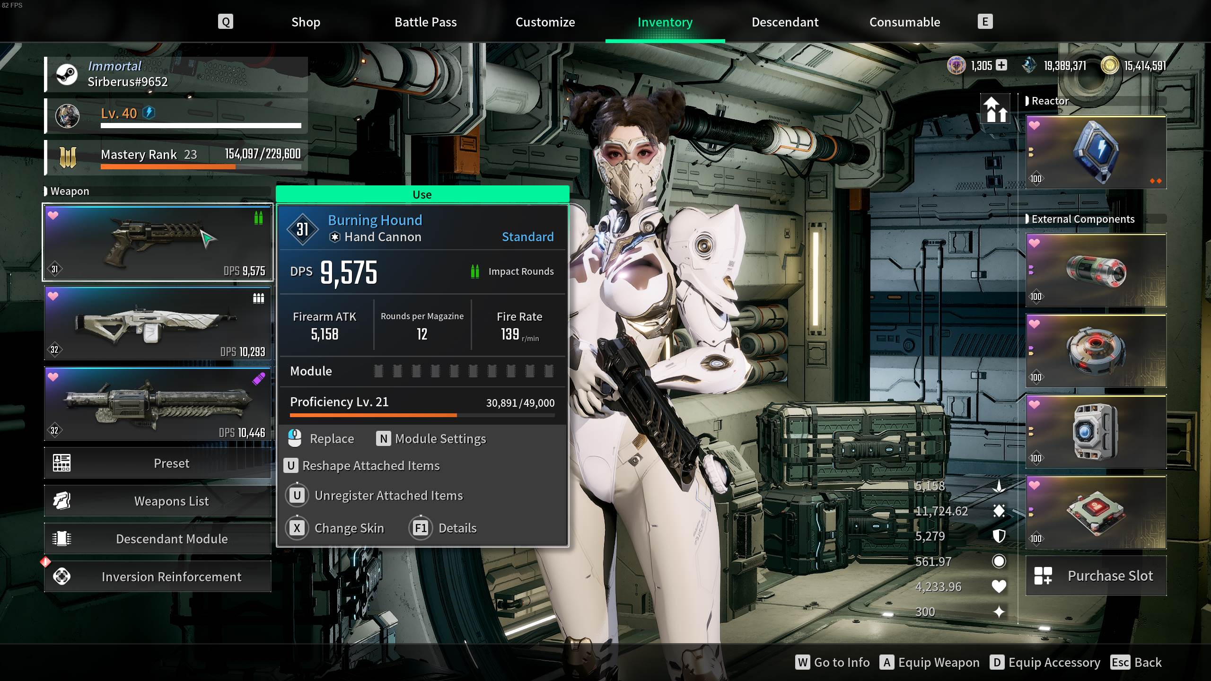The width and height of the screenshot is (1211, 681).
Task: Toggle the heart favorite on the Reactor
Action: [x=1035, y=126]
